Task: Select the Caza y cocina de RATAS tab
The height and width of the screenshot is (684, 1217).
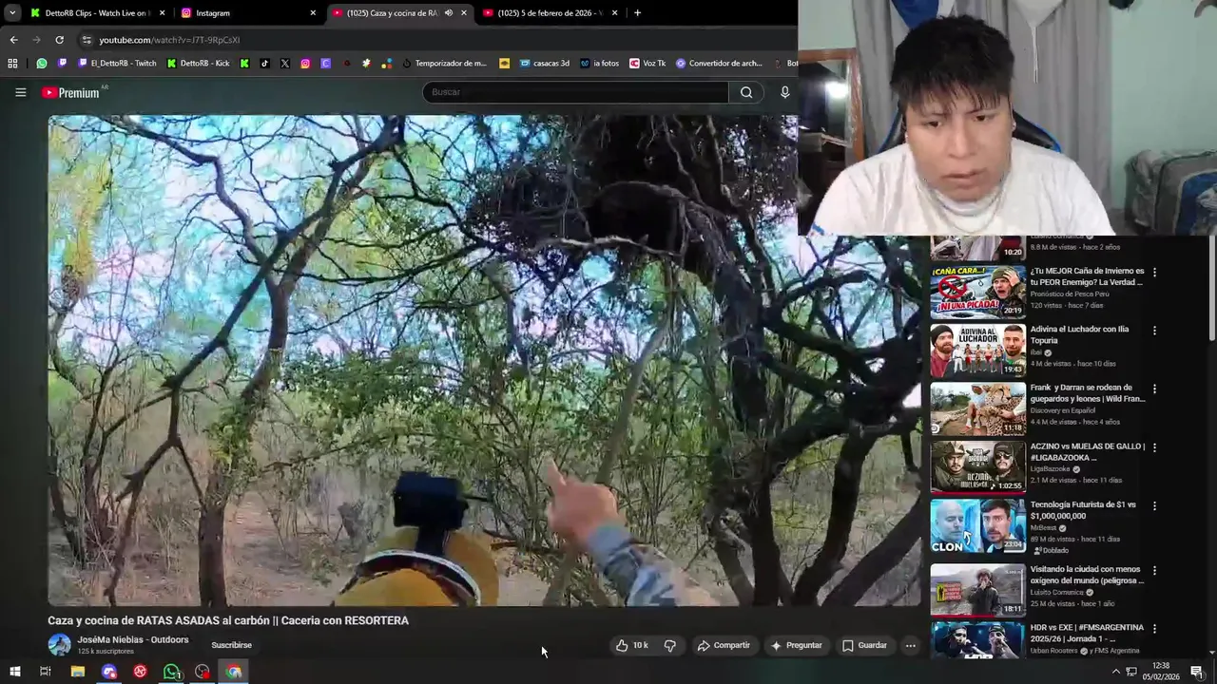Action: [x=392, y=12]
